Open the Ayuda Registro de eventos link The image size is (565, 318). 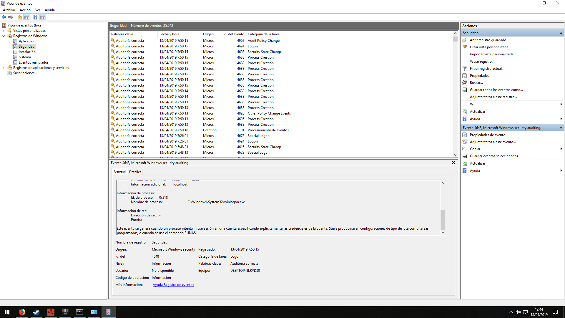173,285
